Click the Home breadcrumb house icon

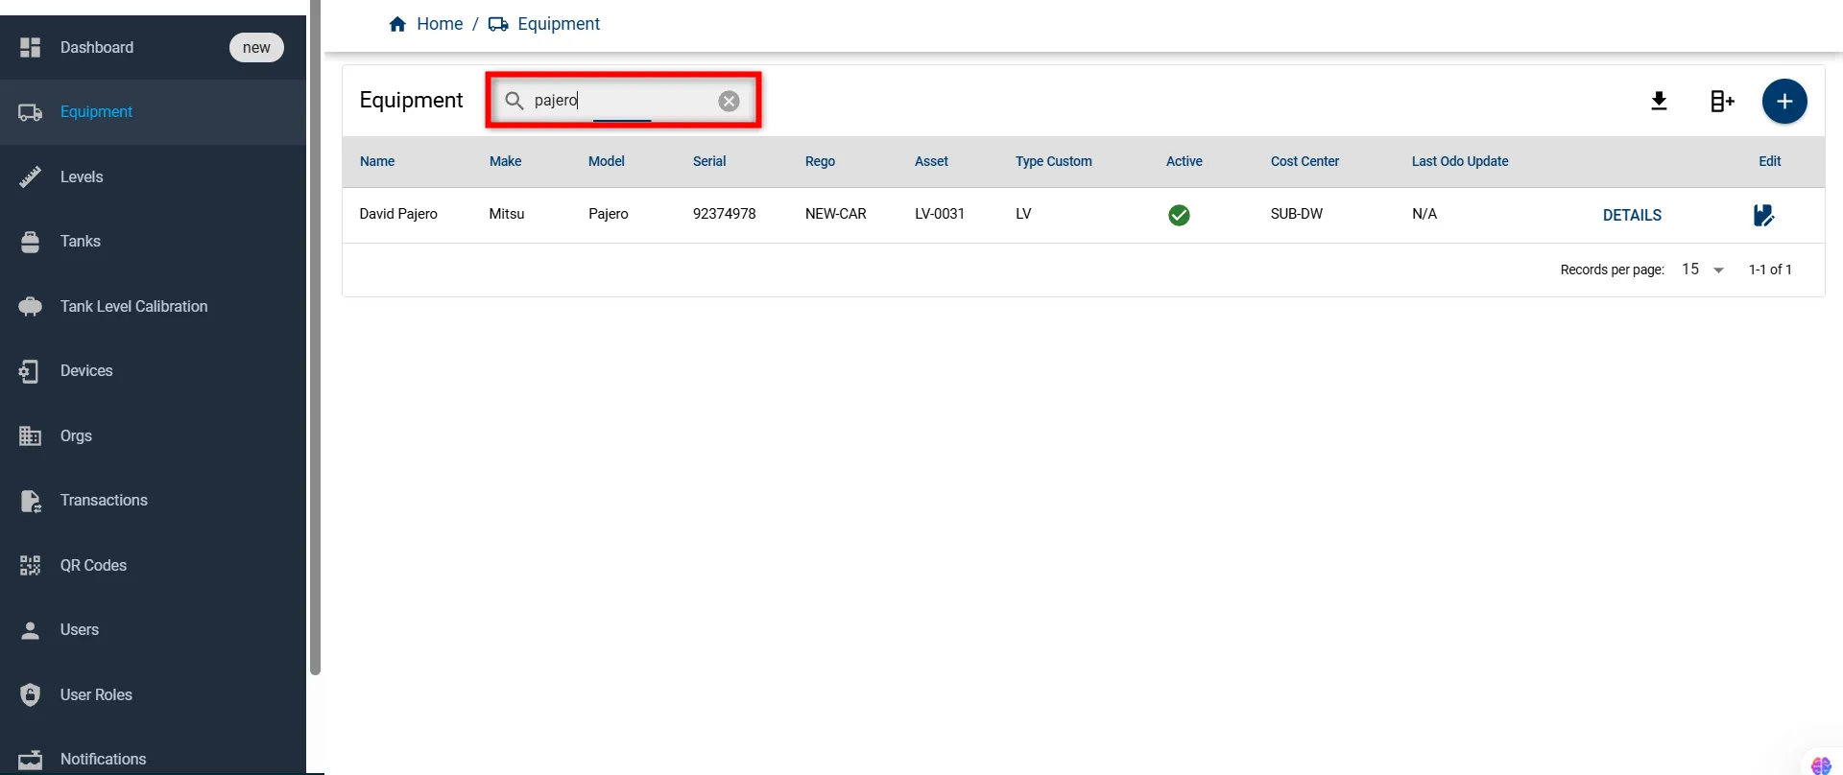pyautogui.click(x=397, y=24)
